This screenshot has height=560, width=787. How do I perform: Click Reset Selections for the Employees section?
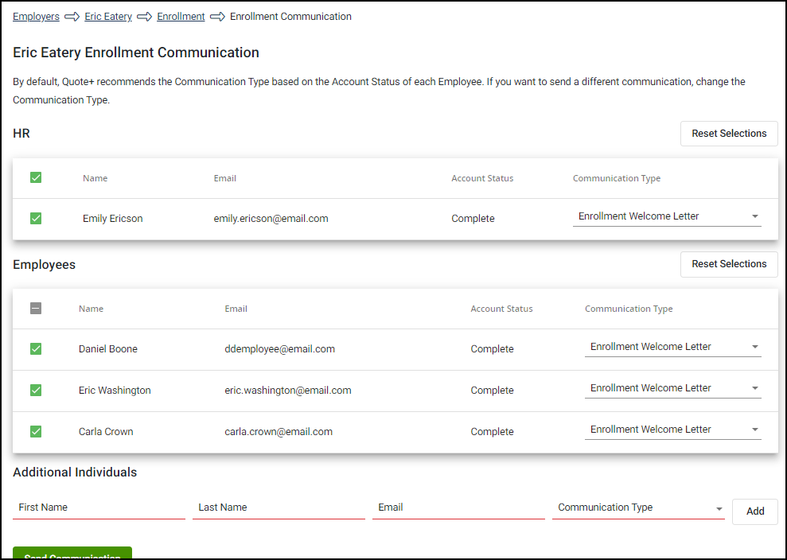(x=728, y=264)
